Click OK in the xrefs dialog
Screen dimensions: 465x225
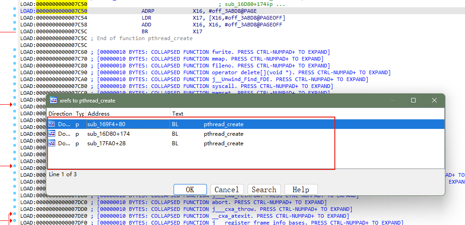click(190, 189)
